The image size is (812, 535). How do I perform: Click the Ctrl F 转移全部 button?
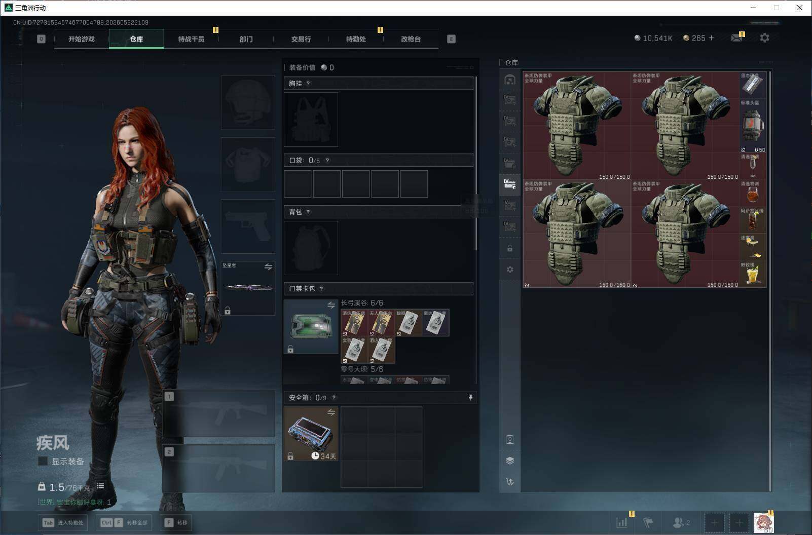click(124, 523)
